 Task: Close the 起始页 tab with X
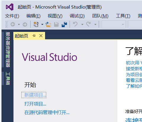click(41, 36)
